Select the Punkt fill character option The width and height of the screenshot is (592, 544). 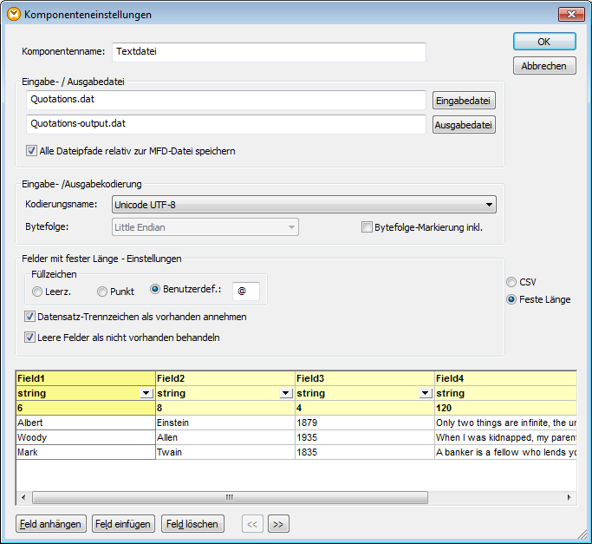pyautogui.click(x=102, y=291)
